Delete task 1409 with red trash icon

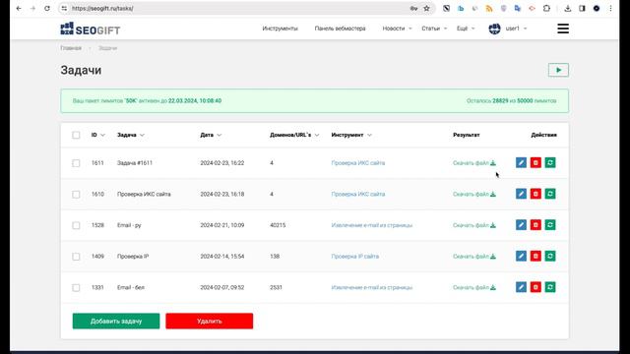tap(535, 256)
